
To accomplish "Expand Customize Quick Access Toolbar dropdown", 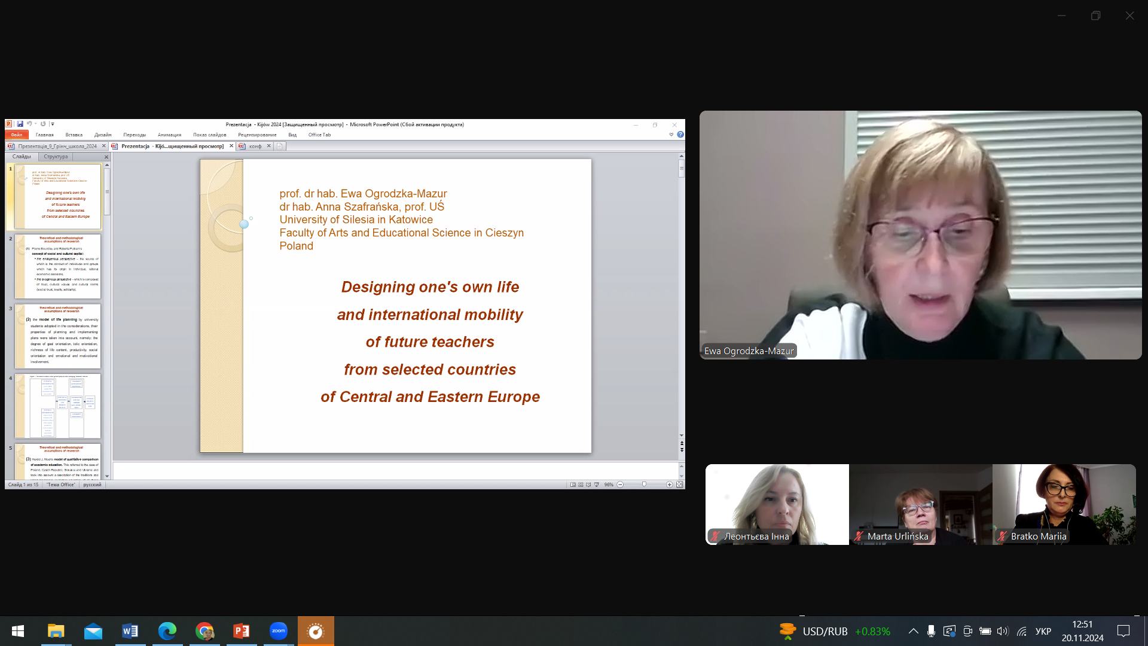I will point(53,124).
